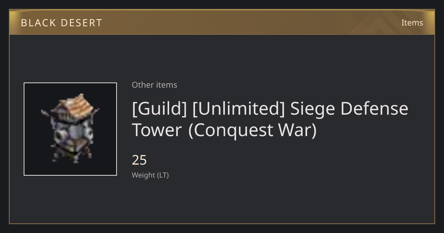This screenshot has width=444, height=233.
Task: Click the word Defense in the item title
Action: tap(374, 108)
